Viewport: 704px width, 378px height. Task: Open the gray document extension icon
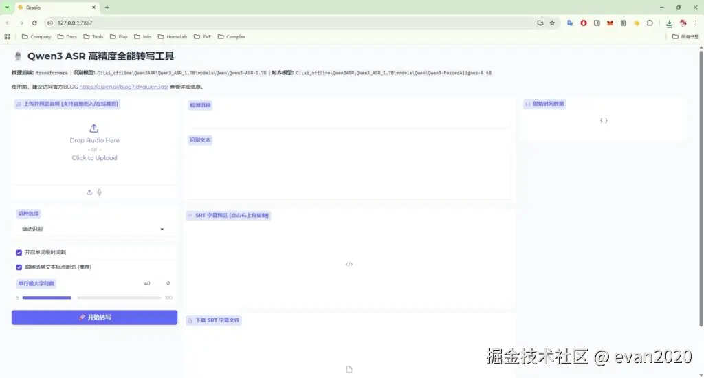click(623, 23)
